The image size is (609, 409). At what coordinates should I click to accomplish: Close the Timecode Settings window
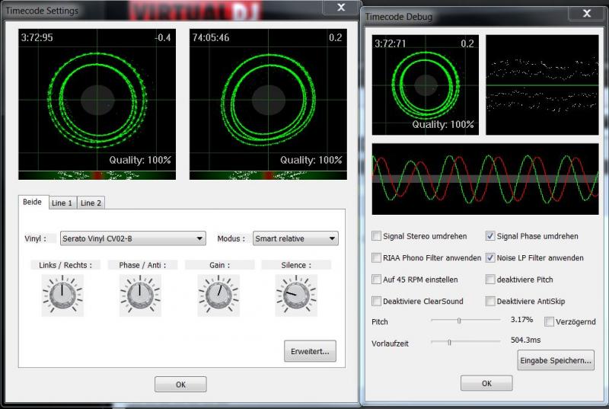click(340, 8)
